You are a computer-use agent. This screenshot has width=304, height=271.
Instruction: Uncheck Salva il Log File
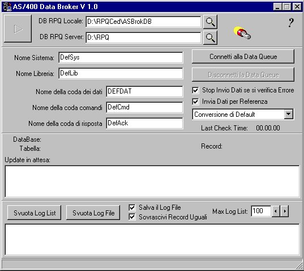pos(132,208)
